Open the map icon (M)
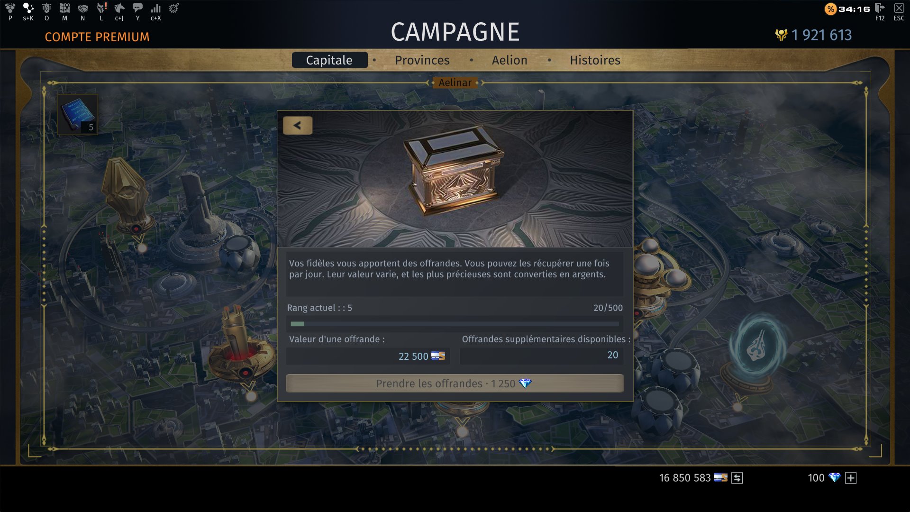The image size is (910, 512). (x=64, y=9)
